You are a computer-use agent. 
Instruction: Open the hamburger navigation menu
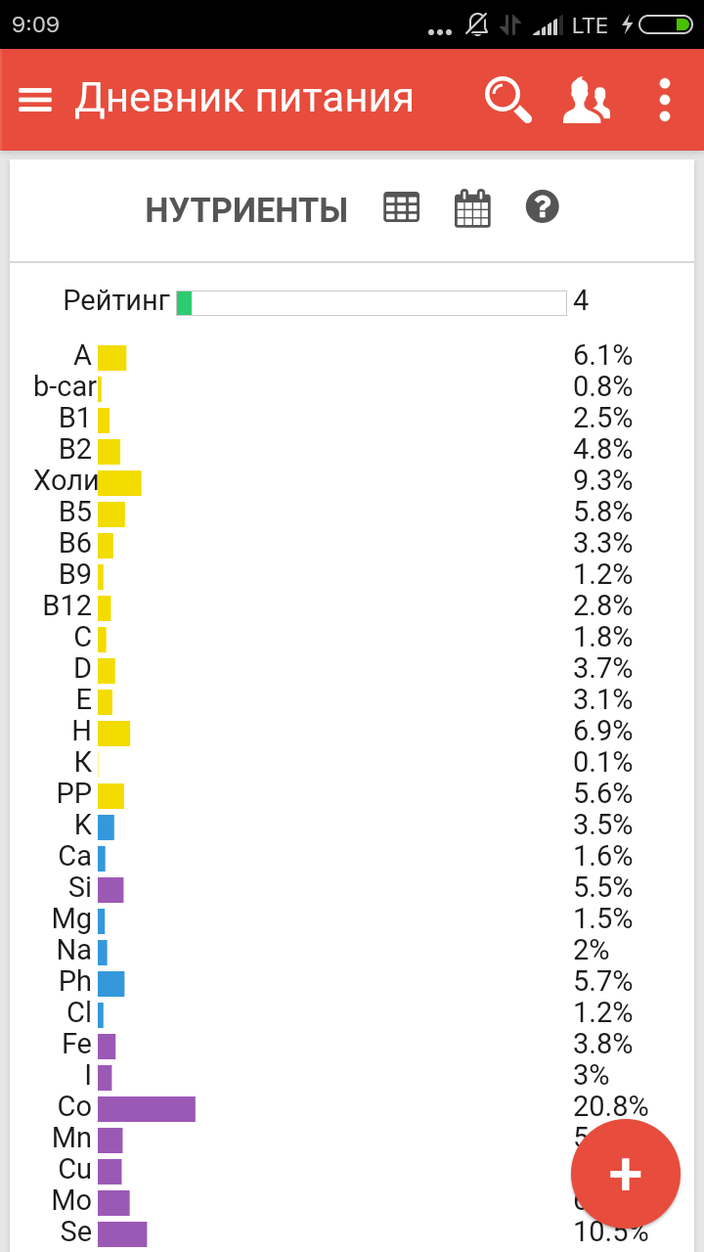[35, 100]
